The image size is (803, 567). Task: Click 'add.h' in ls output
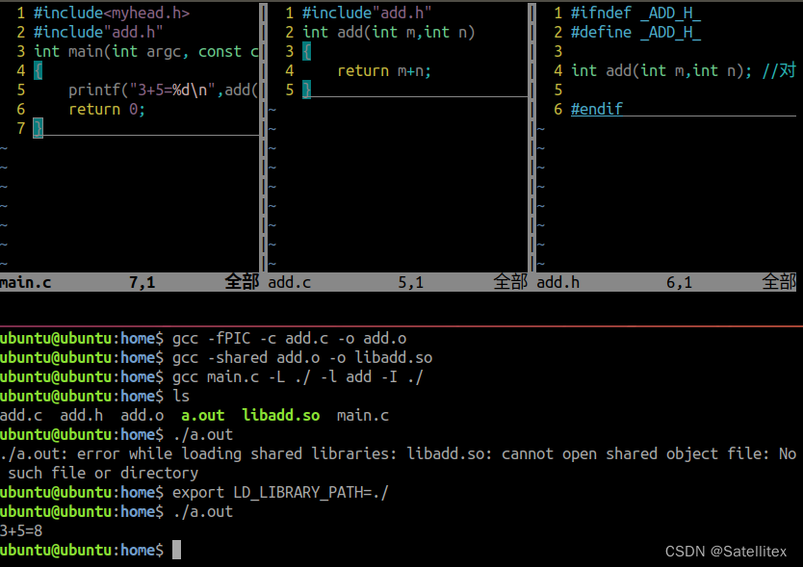[82, 416]
